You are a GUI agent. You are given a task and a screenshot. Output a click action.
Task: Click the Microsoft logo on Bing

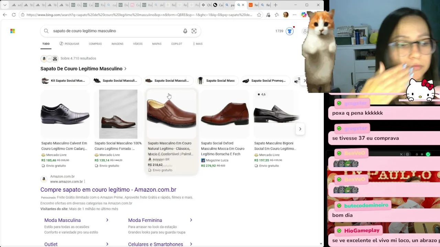(12, 31)
